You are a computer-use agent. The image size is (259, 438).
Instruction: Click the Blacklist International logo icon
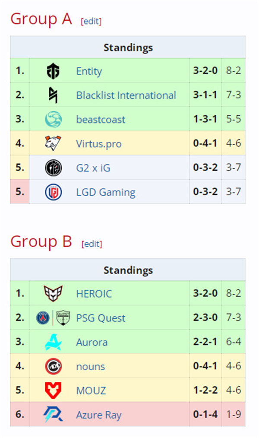coord(53,95)
